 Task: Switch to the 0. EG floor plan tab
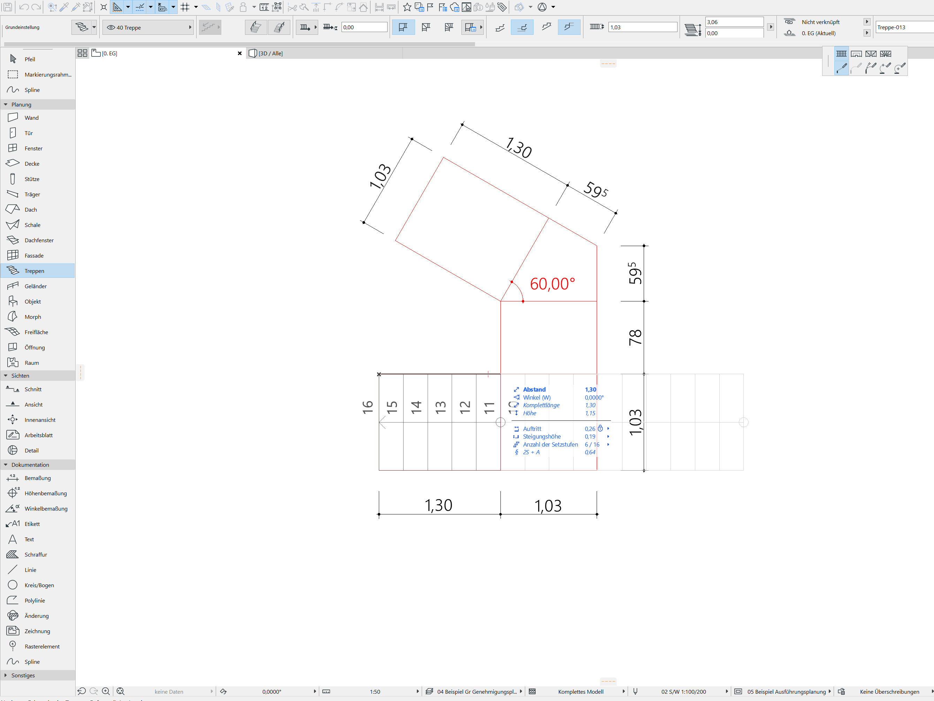(109, 53)
